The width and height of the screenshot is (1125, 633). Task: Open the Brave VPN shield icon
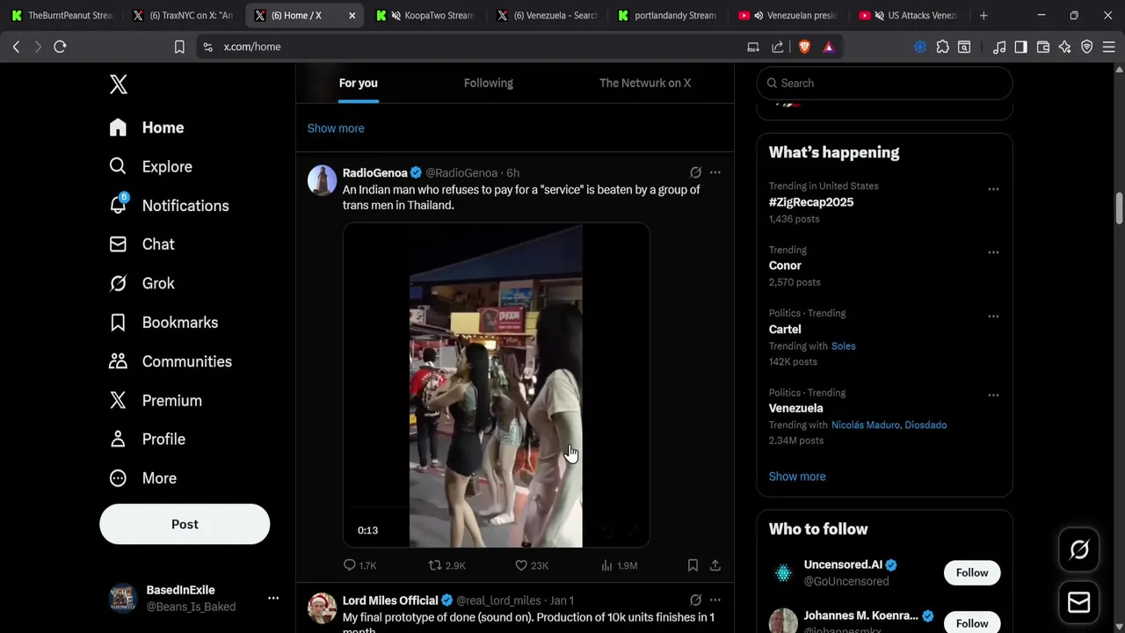pyautogui.click(x=1087, y=47)
